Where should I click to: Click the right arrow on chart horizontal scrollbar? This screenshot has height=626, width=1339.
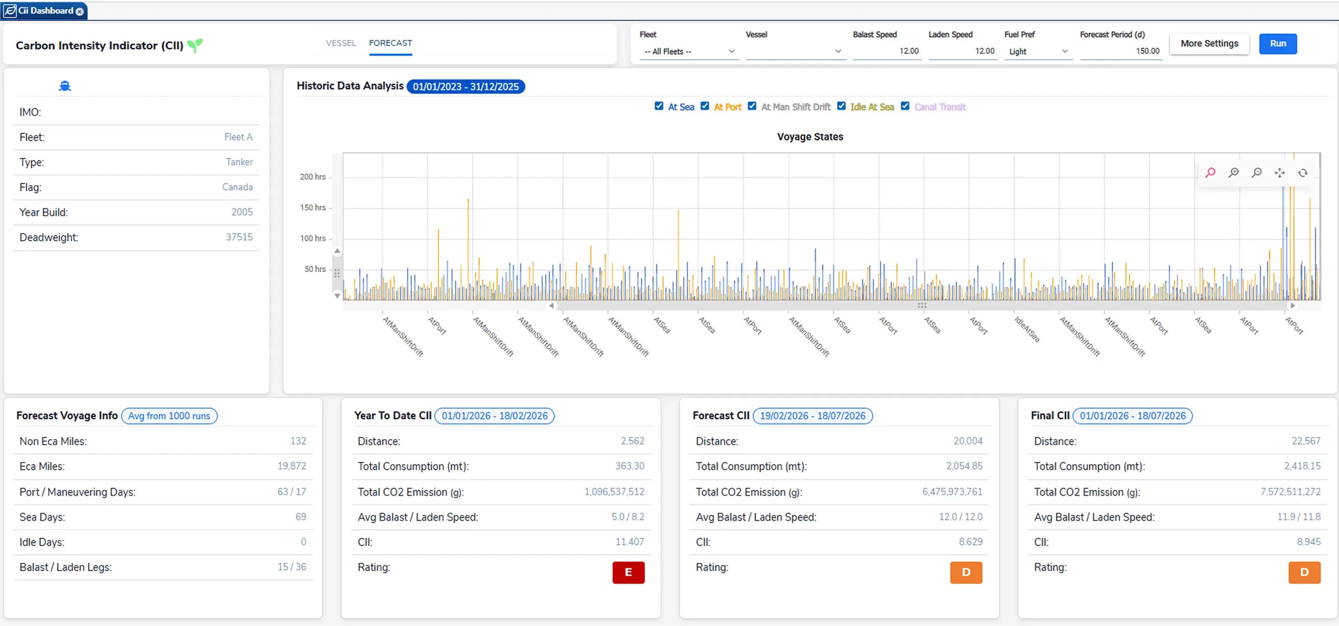click(x=1292, y=306)
